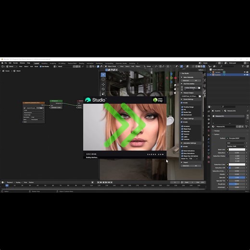The width and height of the screenshot is (250, 250).
Task: Open the Material properties tab icon
Action: tap(209, 157)
